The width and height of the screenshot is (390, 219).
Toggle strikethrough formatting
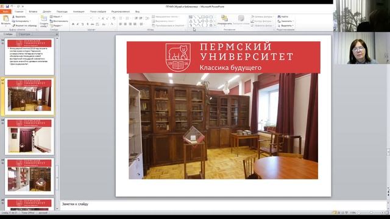pos(92,24)
